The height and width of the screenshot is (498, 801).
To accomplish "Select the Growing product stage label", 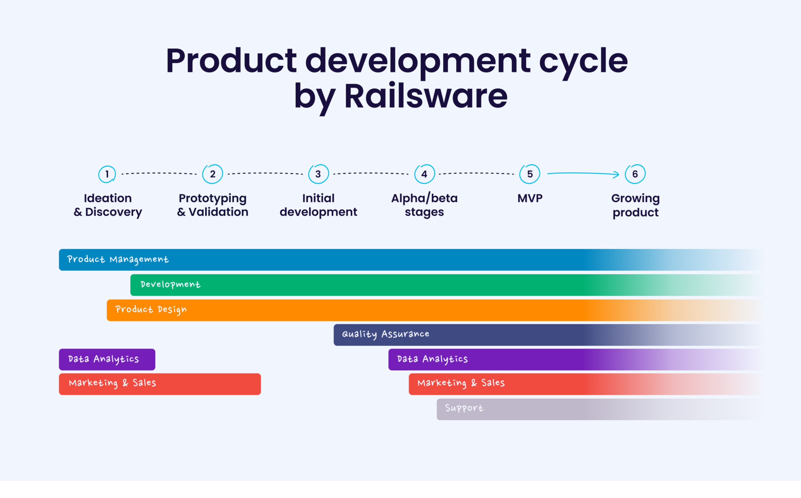I will (x=636, y=205).
